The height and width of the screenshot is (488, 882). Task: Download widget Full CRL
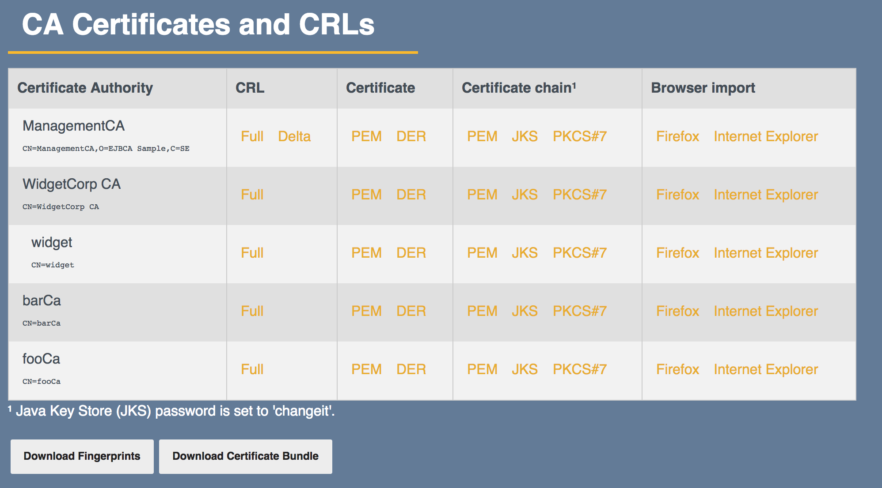coord(252,253)
